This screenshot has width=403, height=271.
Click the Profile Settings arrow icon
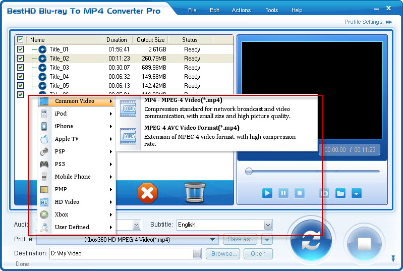(389, 22)
